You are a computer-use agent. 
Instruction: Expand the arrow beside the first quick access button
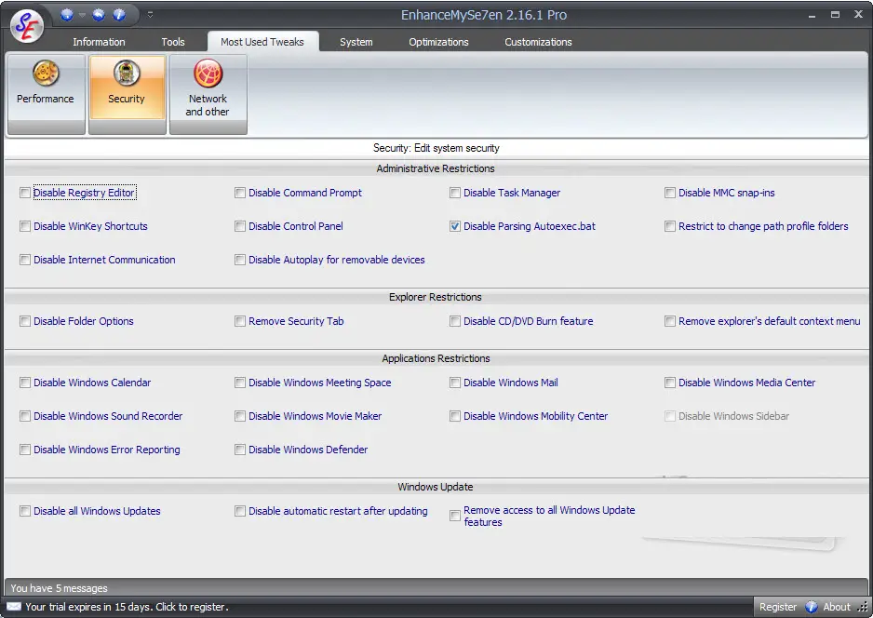82,16
